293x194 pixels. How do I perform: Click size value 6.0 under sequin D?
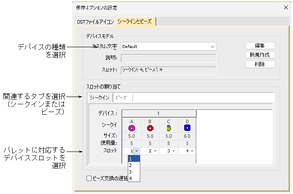coord(187,136)
